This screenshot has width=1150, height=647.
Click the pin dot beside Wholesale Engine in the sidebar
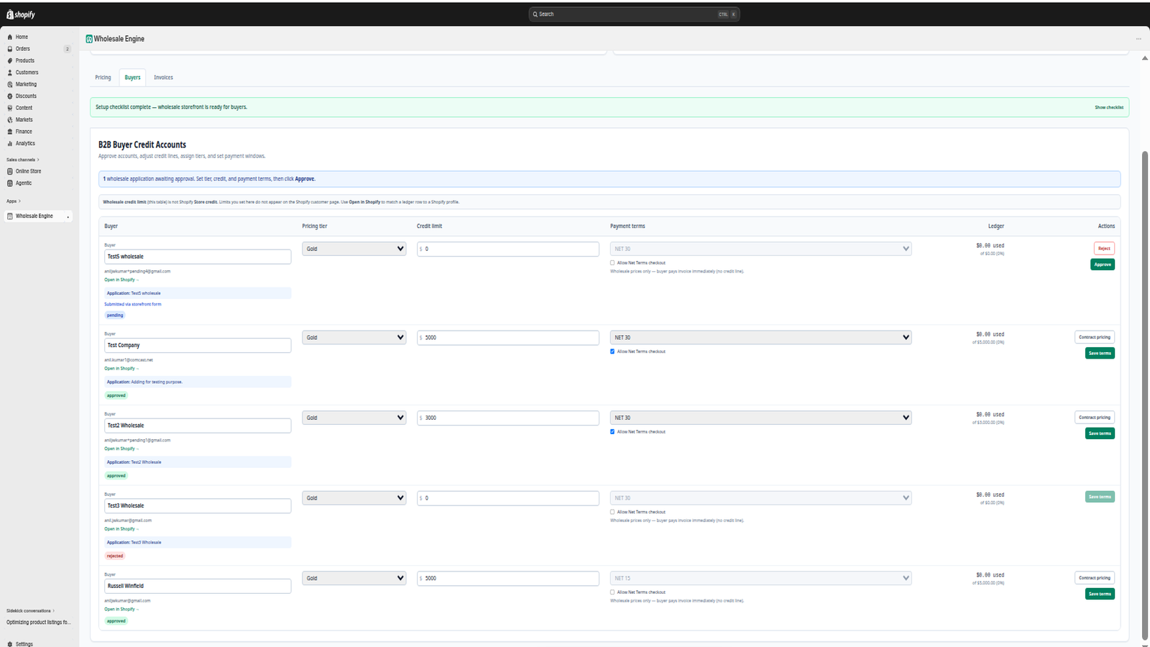pyautogui.click(x=68, y=216)
